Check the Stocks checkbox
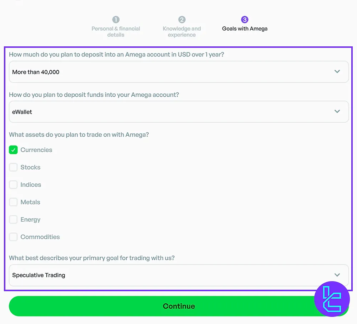Viewport: 357px width, 324px height. [x=13, y=167]
